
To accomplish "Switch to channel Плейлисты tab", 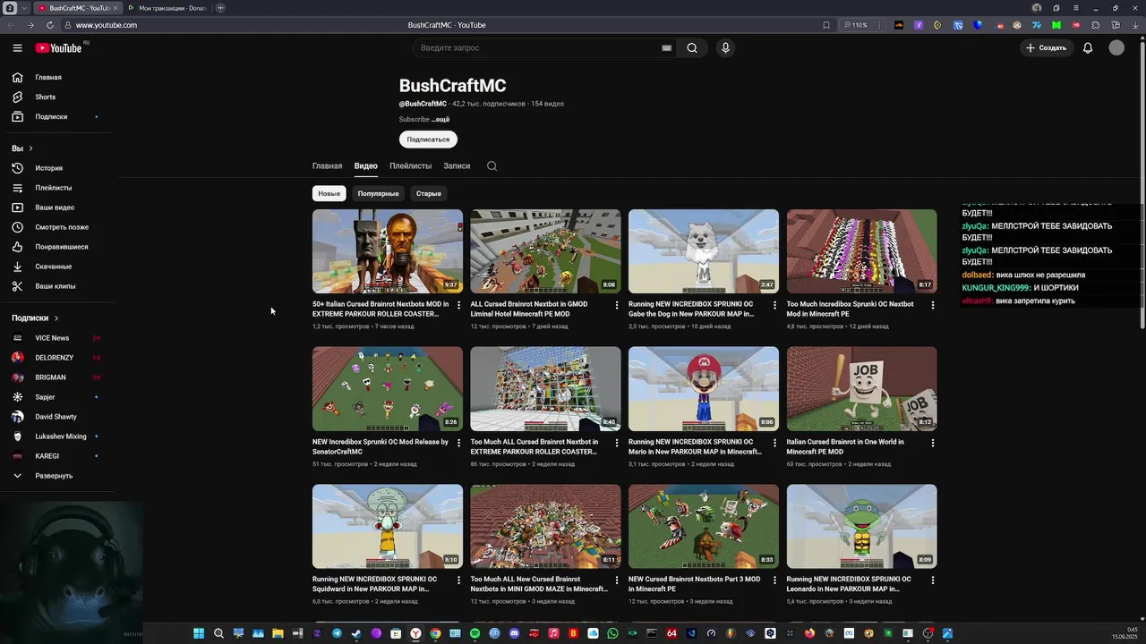I will point(410,165).
